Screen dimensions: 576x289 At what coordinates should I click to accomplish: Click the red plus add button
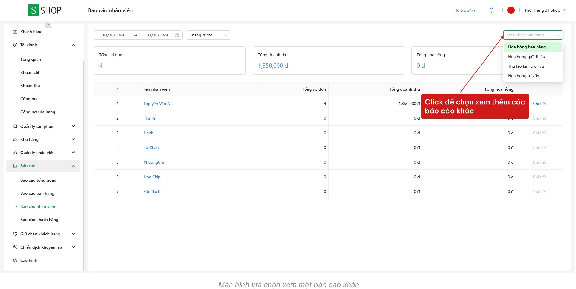click(511, 10)
